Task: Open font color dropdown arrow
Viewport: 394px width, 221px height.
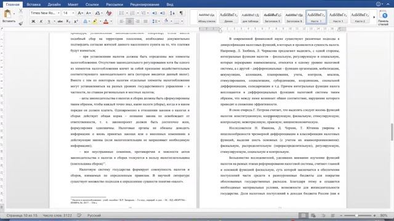Action: (x=111, y=21)
